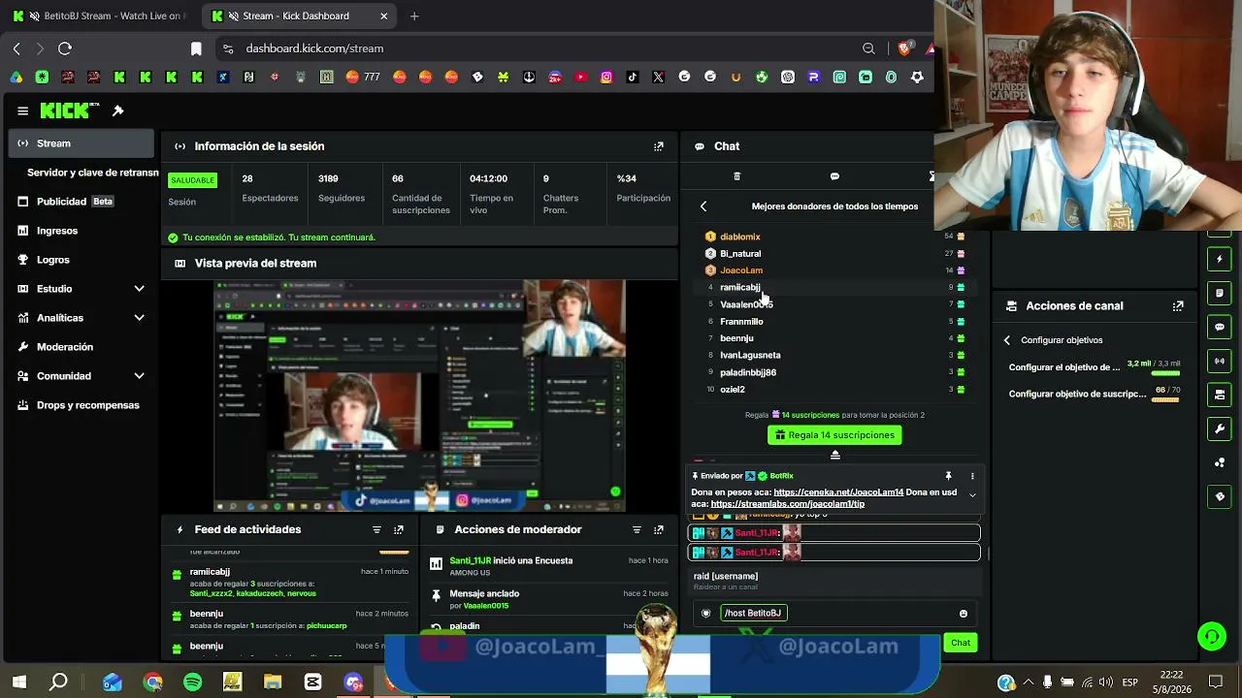
Task: Click the pin icon on BotRix message
Action: tap(948, 476)
